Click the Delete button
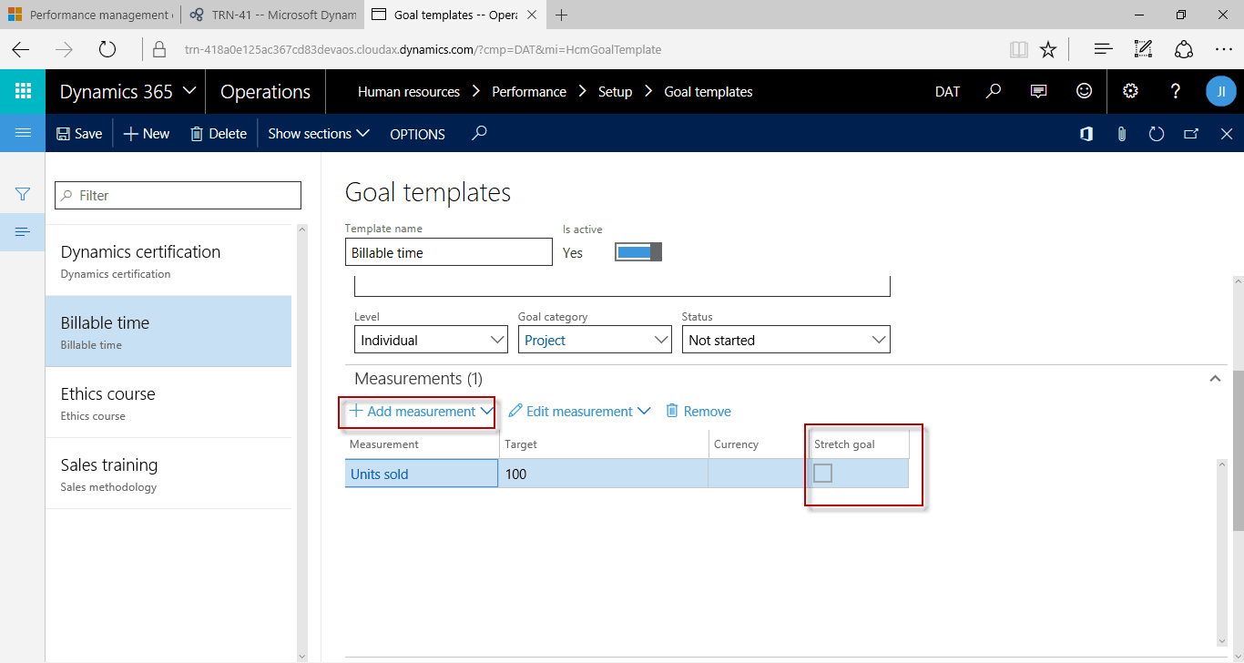1244x663 pixels. (x=219, y=133)
